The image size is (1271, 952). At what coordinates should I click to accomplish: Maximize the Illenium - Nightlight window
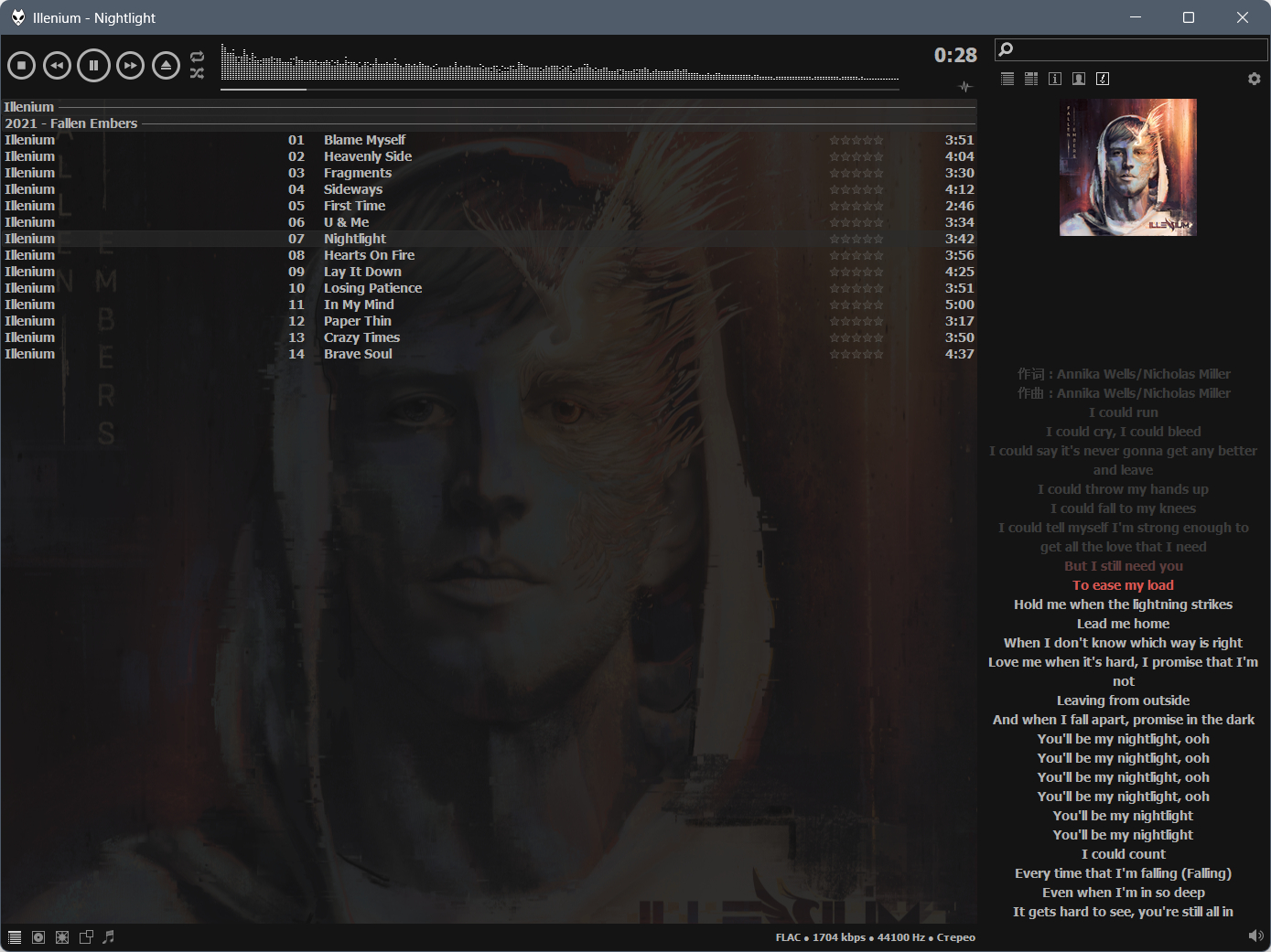point(1189,17)
